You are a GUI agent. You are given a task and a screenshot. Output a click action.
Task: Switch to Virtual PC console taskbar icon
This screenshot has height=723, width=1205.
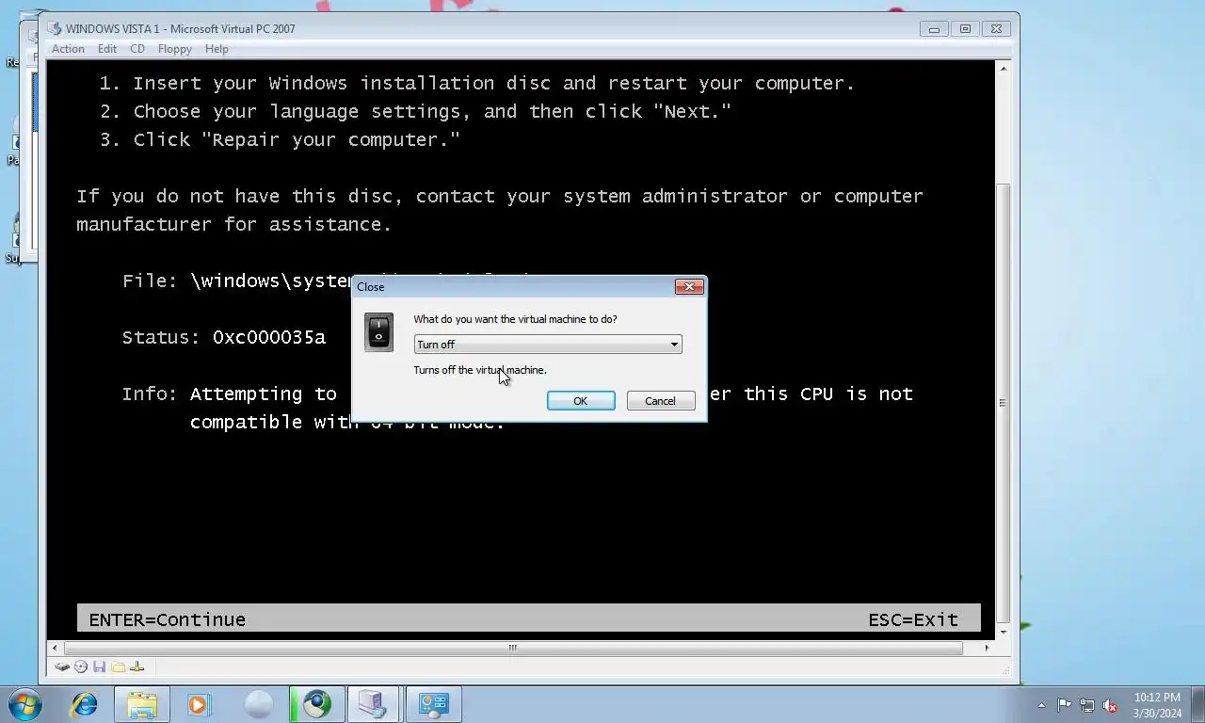tap(374, 704)
